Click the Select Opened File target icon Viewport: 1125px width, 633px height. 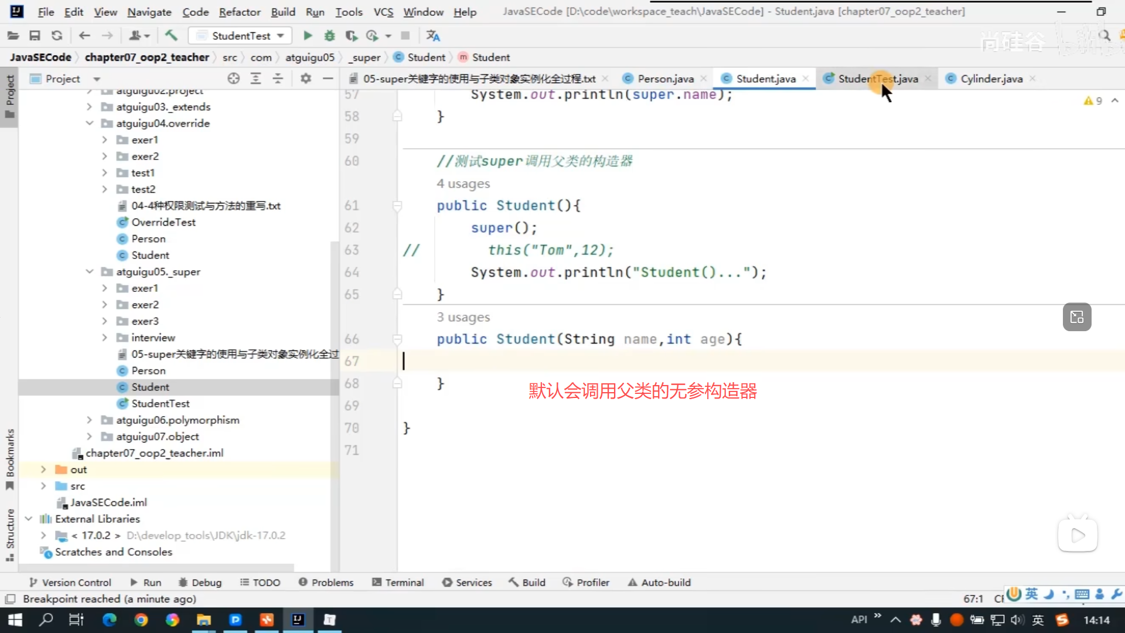233,79
